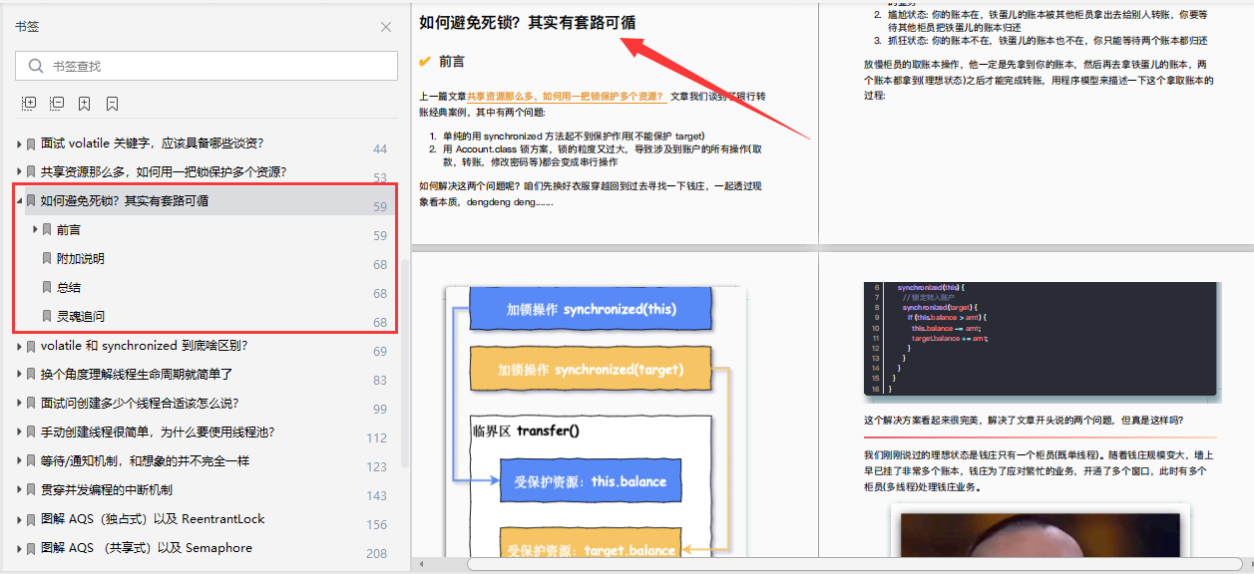
Task: Open bookmark volatile 和 synchronized 到底啥区别？
Action: click(x=145, y=346)
